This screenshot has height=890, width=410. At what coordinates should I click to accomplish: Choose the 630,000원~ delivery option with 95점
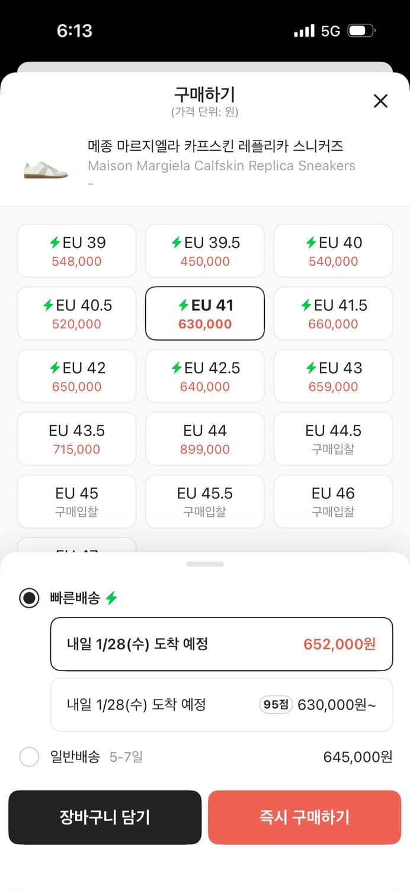point(221,704)
